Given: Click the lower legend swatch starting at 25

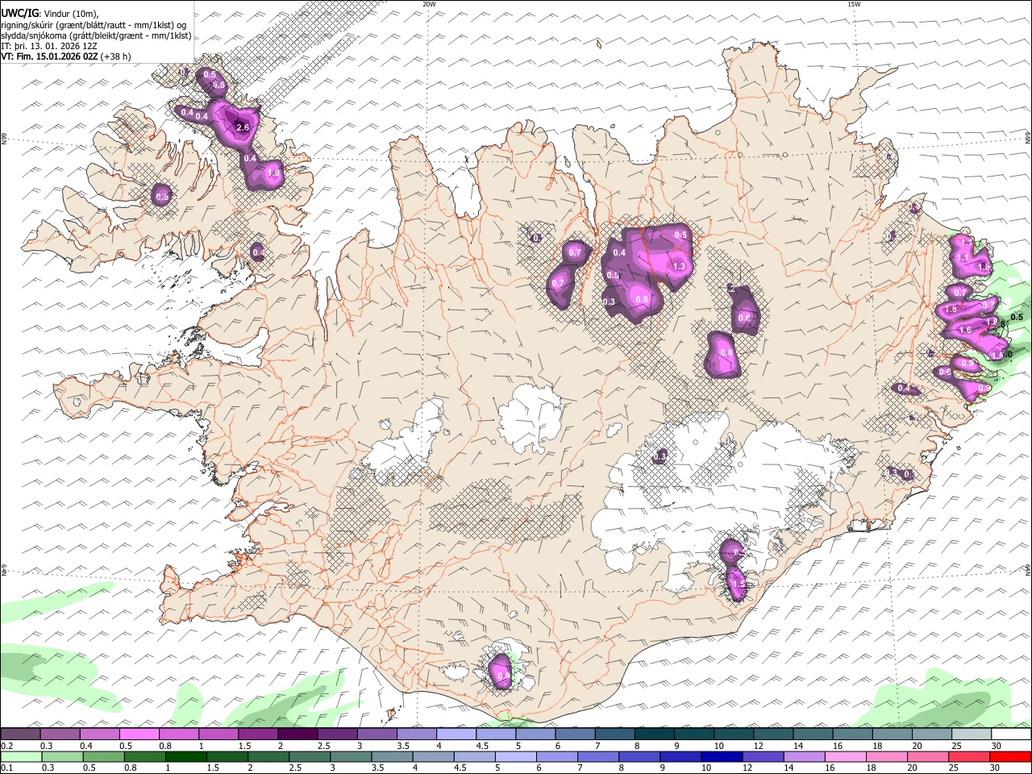Looking at the screenshot, I should pos(969,757).
